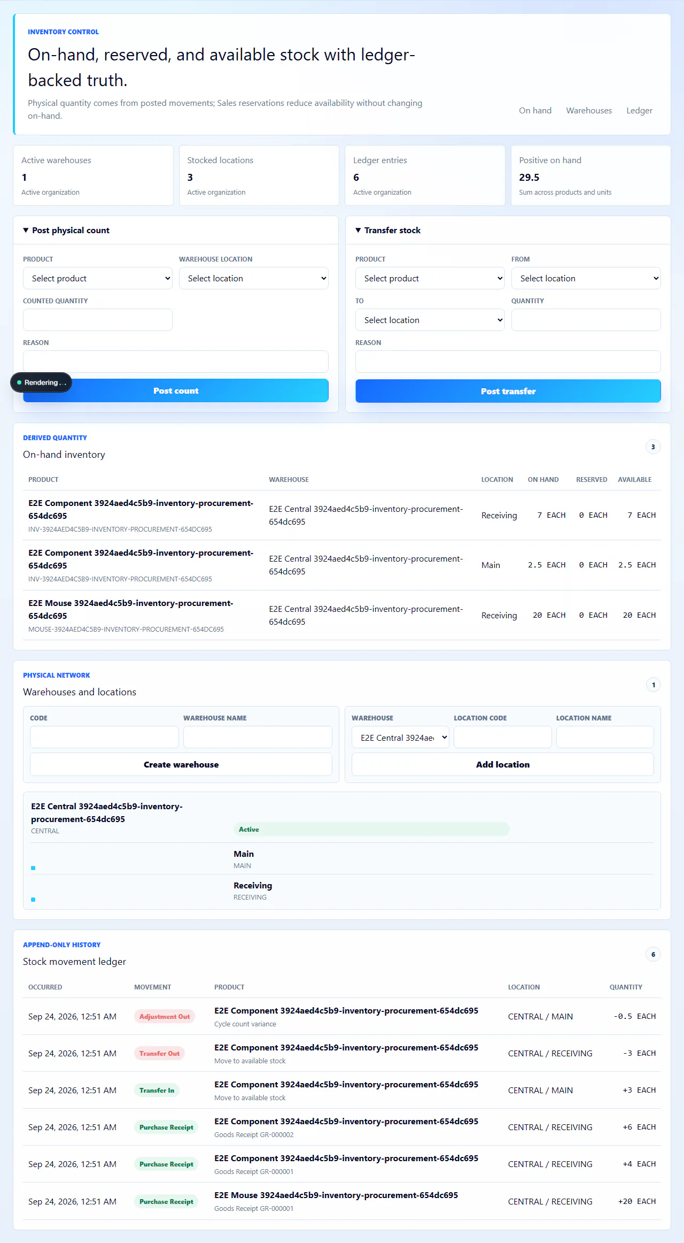Focus Reason field in Transfer stock
Image resolution: width=684 pixels, height=1243 pixels.
pos(508,362)
